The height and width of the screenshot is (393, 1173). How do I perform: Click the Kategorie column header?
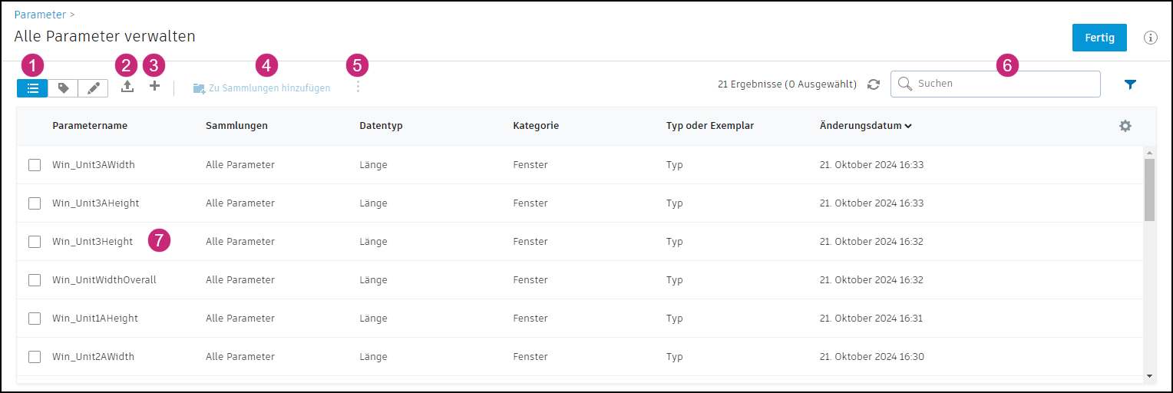536,126
